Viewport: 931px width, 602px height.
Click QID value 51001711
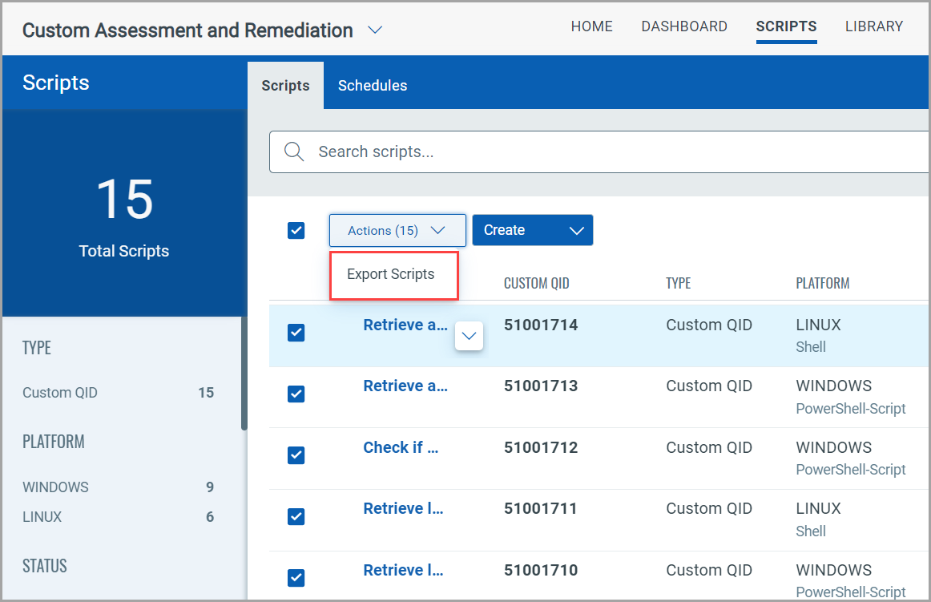tap(540, 509)
